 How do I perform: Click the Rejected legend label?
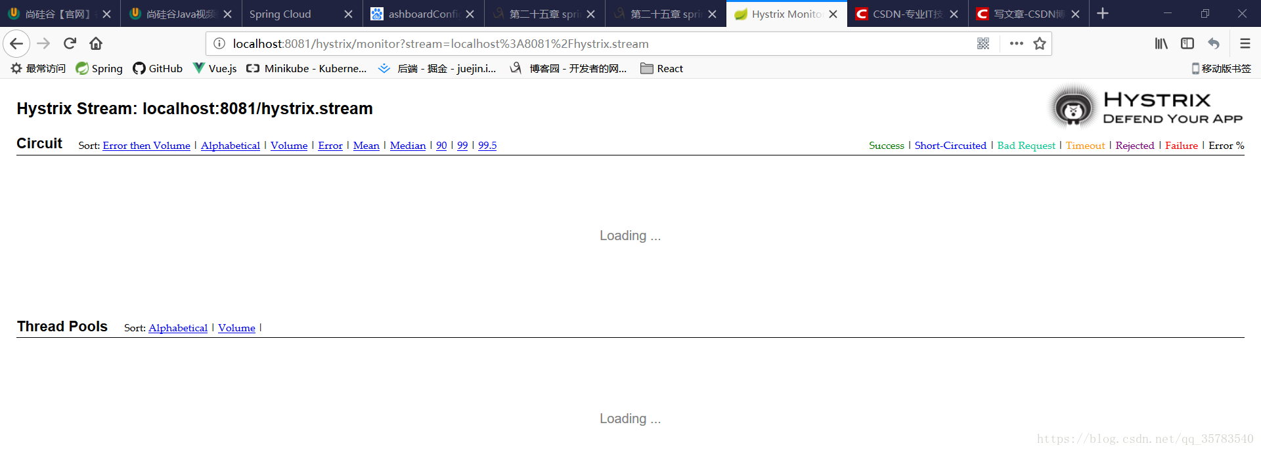(x=1135, y=146)
